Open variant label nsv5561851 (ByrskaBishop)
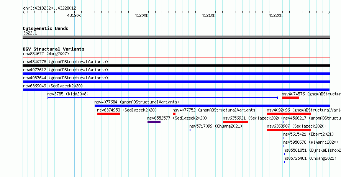 pos(312,150)
